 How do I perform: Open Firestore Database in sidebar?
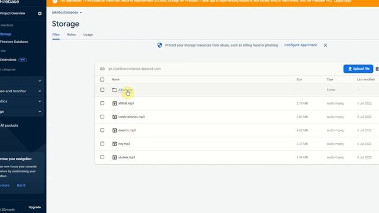[14, 42]
